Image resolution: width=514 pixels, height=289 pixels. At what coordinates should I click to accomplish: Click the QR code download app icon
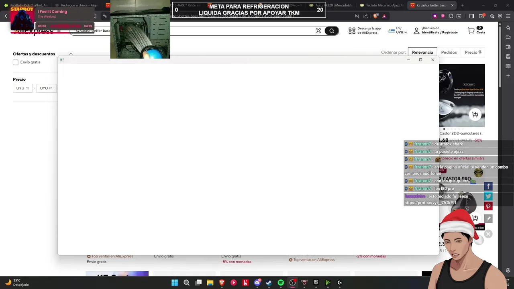coord(352,31)
